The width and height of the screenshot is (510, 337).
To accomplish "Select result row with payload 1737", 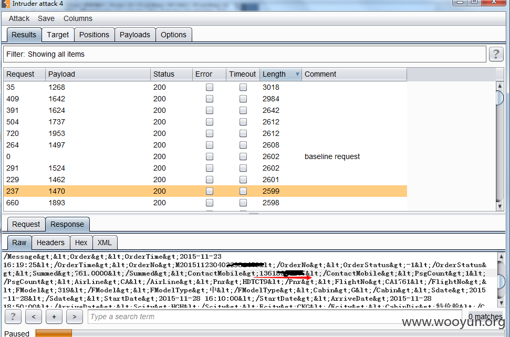I will [x=205, y=122].
